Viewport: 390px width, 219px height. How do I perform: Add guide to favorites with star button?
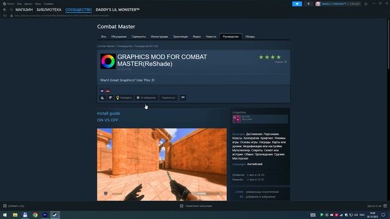146,98
